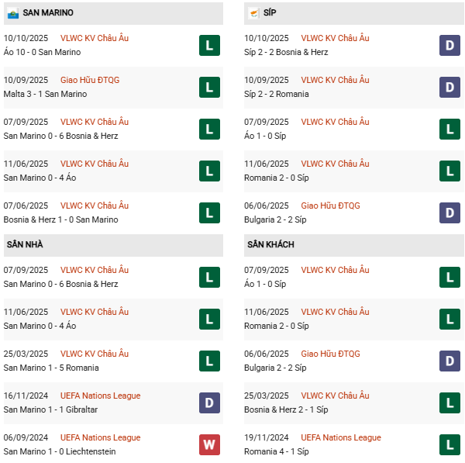The image size is (465, 463).
Task: Click the San Marino flag icon
Action: pos(12,13)
